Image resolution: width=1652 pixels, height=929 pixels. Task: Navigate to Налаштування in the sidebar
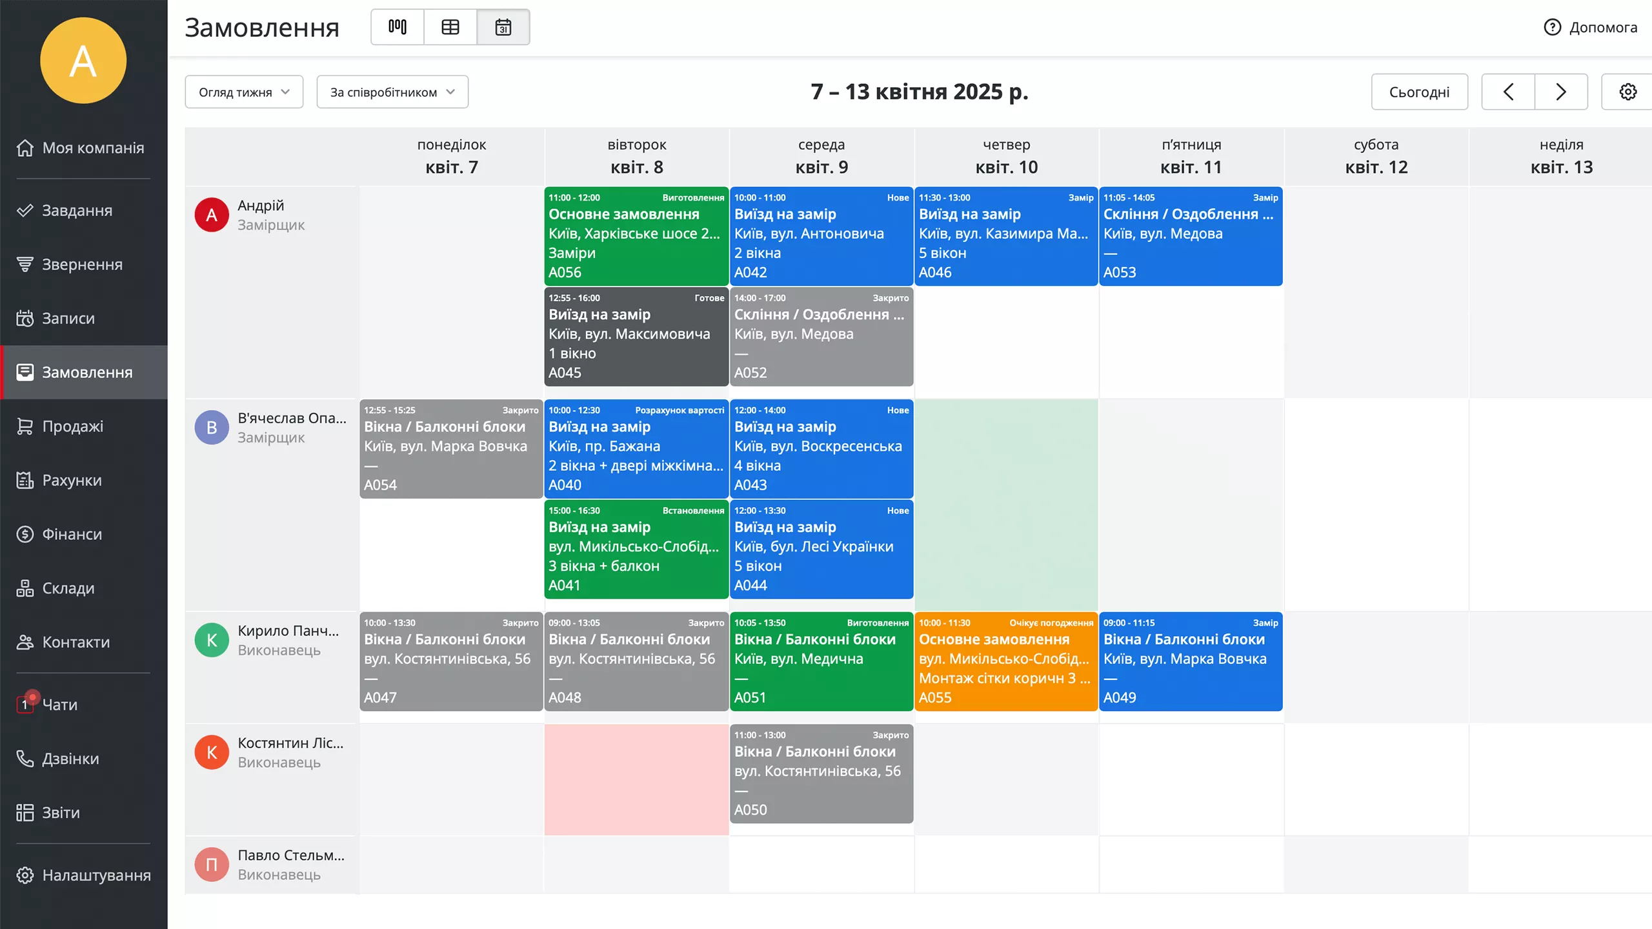tap(96, 875)
